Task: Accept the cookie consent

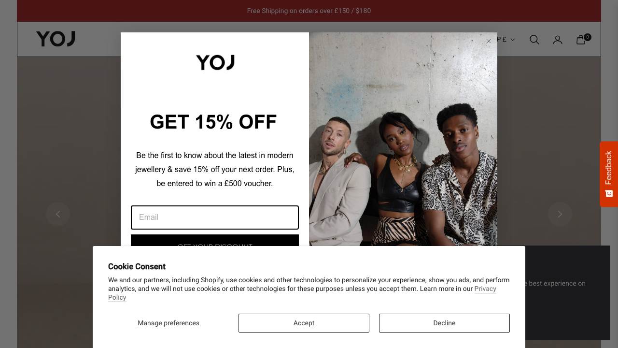Action: click(304, 323)
